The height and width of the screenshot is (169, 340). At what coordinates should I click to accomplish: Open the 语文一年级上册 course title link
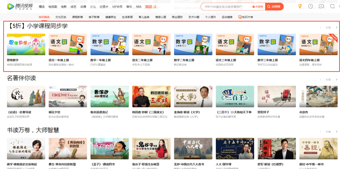(x=59, y=60)
